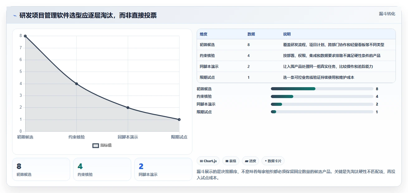This screenshot has width=408, height=193.
Task: Click the 说明 table column header
Action: [287, 34]
